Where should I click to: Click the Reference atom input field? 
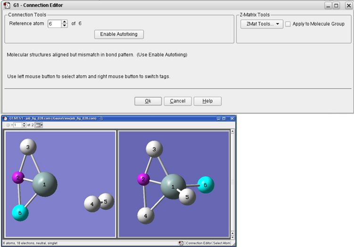54,24
